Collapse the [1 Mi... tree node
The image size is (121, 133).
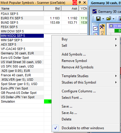[x=111, y=26]
